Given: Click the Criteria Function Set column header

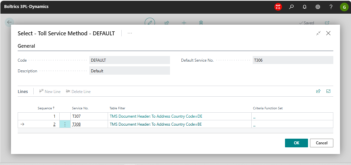Looking at the screenshot, I should [268, 108].
